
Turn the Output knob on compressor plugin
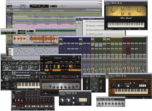pyautogui.click(x=68, y=100)
